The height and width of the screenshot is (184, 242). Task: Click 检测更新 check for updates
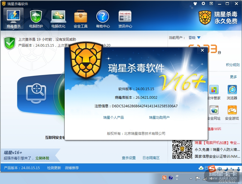tap(54, 168)
